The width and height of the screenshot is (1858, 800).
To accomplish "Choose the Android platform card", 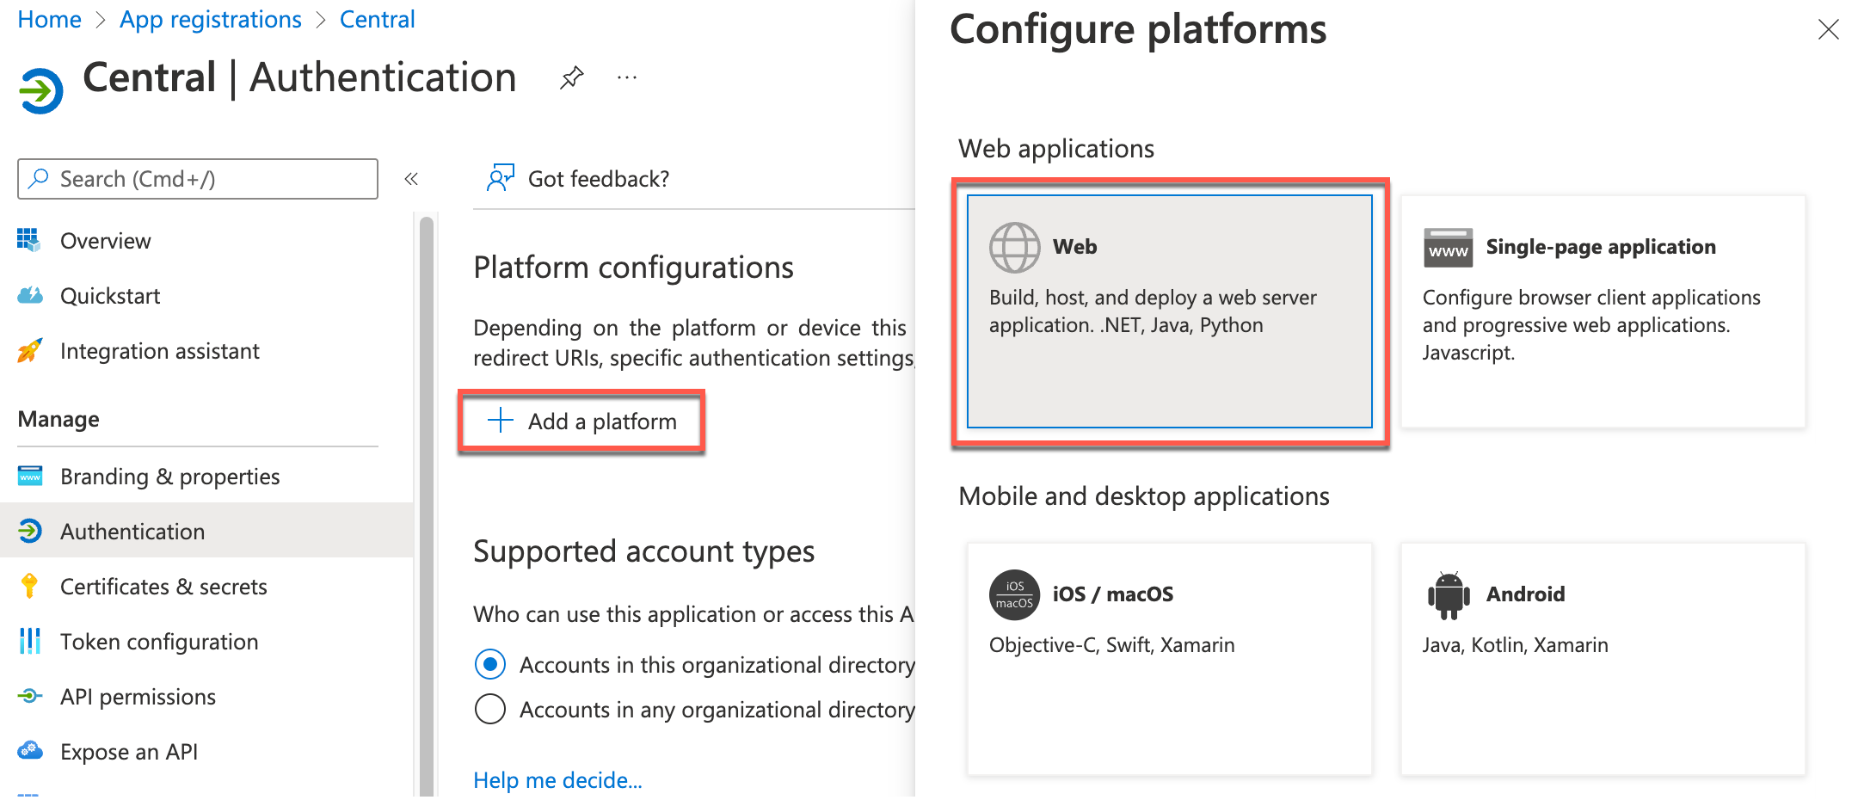I will pyautogui.click(x=1603, y=659).
